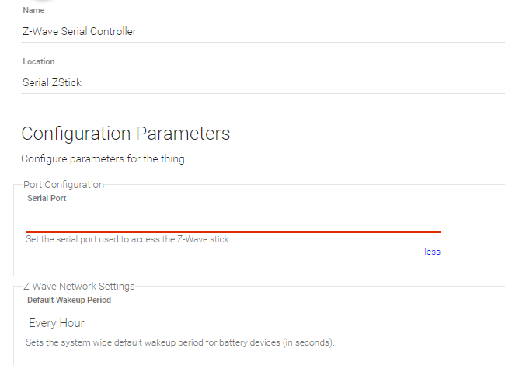Screen dimensions: 505x365
Task: Click the Default Wakeup Period label
Action: (x=69, y=300)
